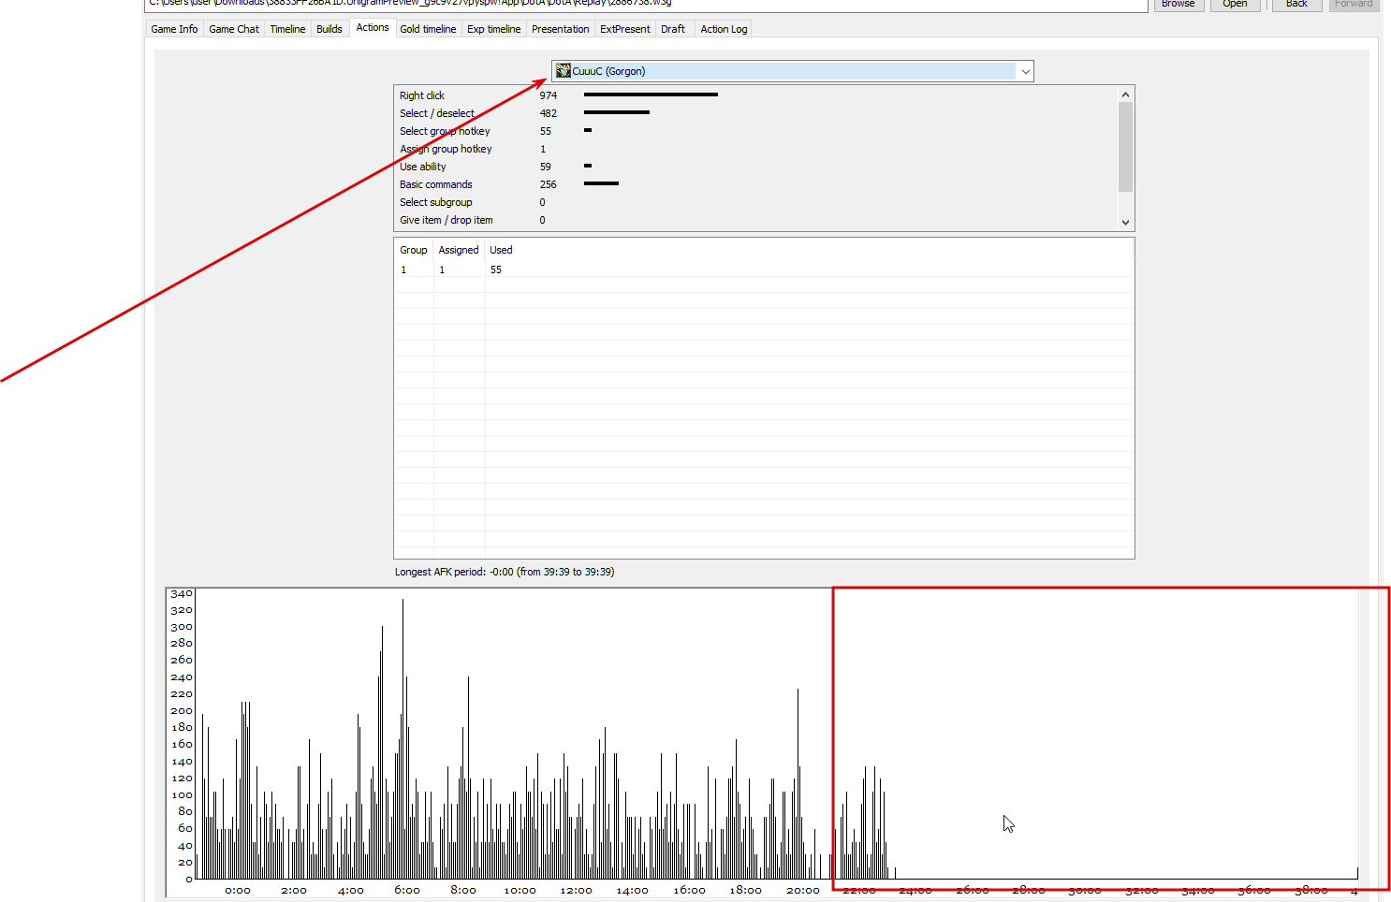Switch to the Game Chat tab

pyautogui.click(x=234, y=29)
